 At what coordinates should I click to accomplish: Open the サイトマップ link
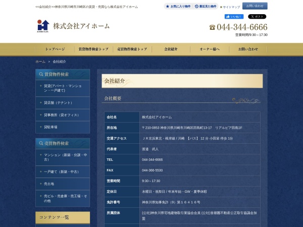[231, 7]
